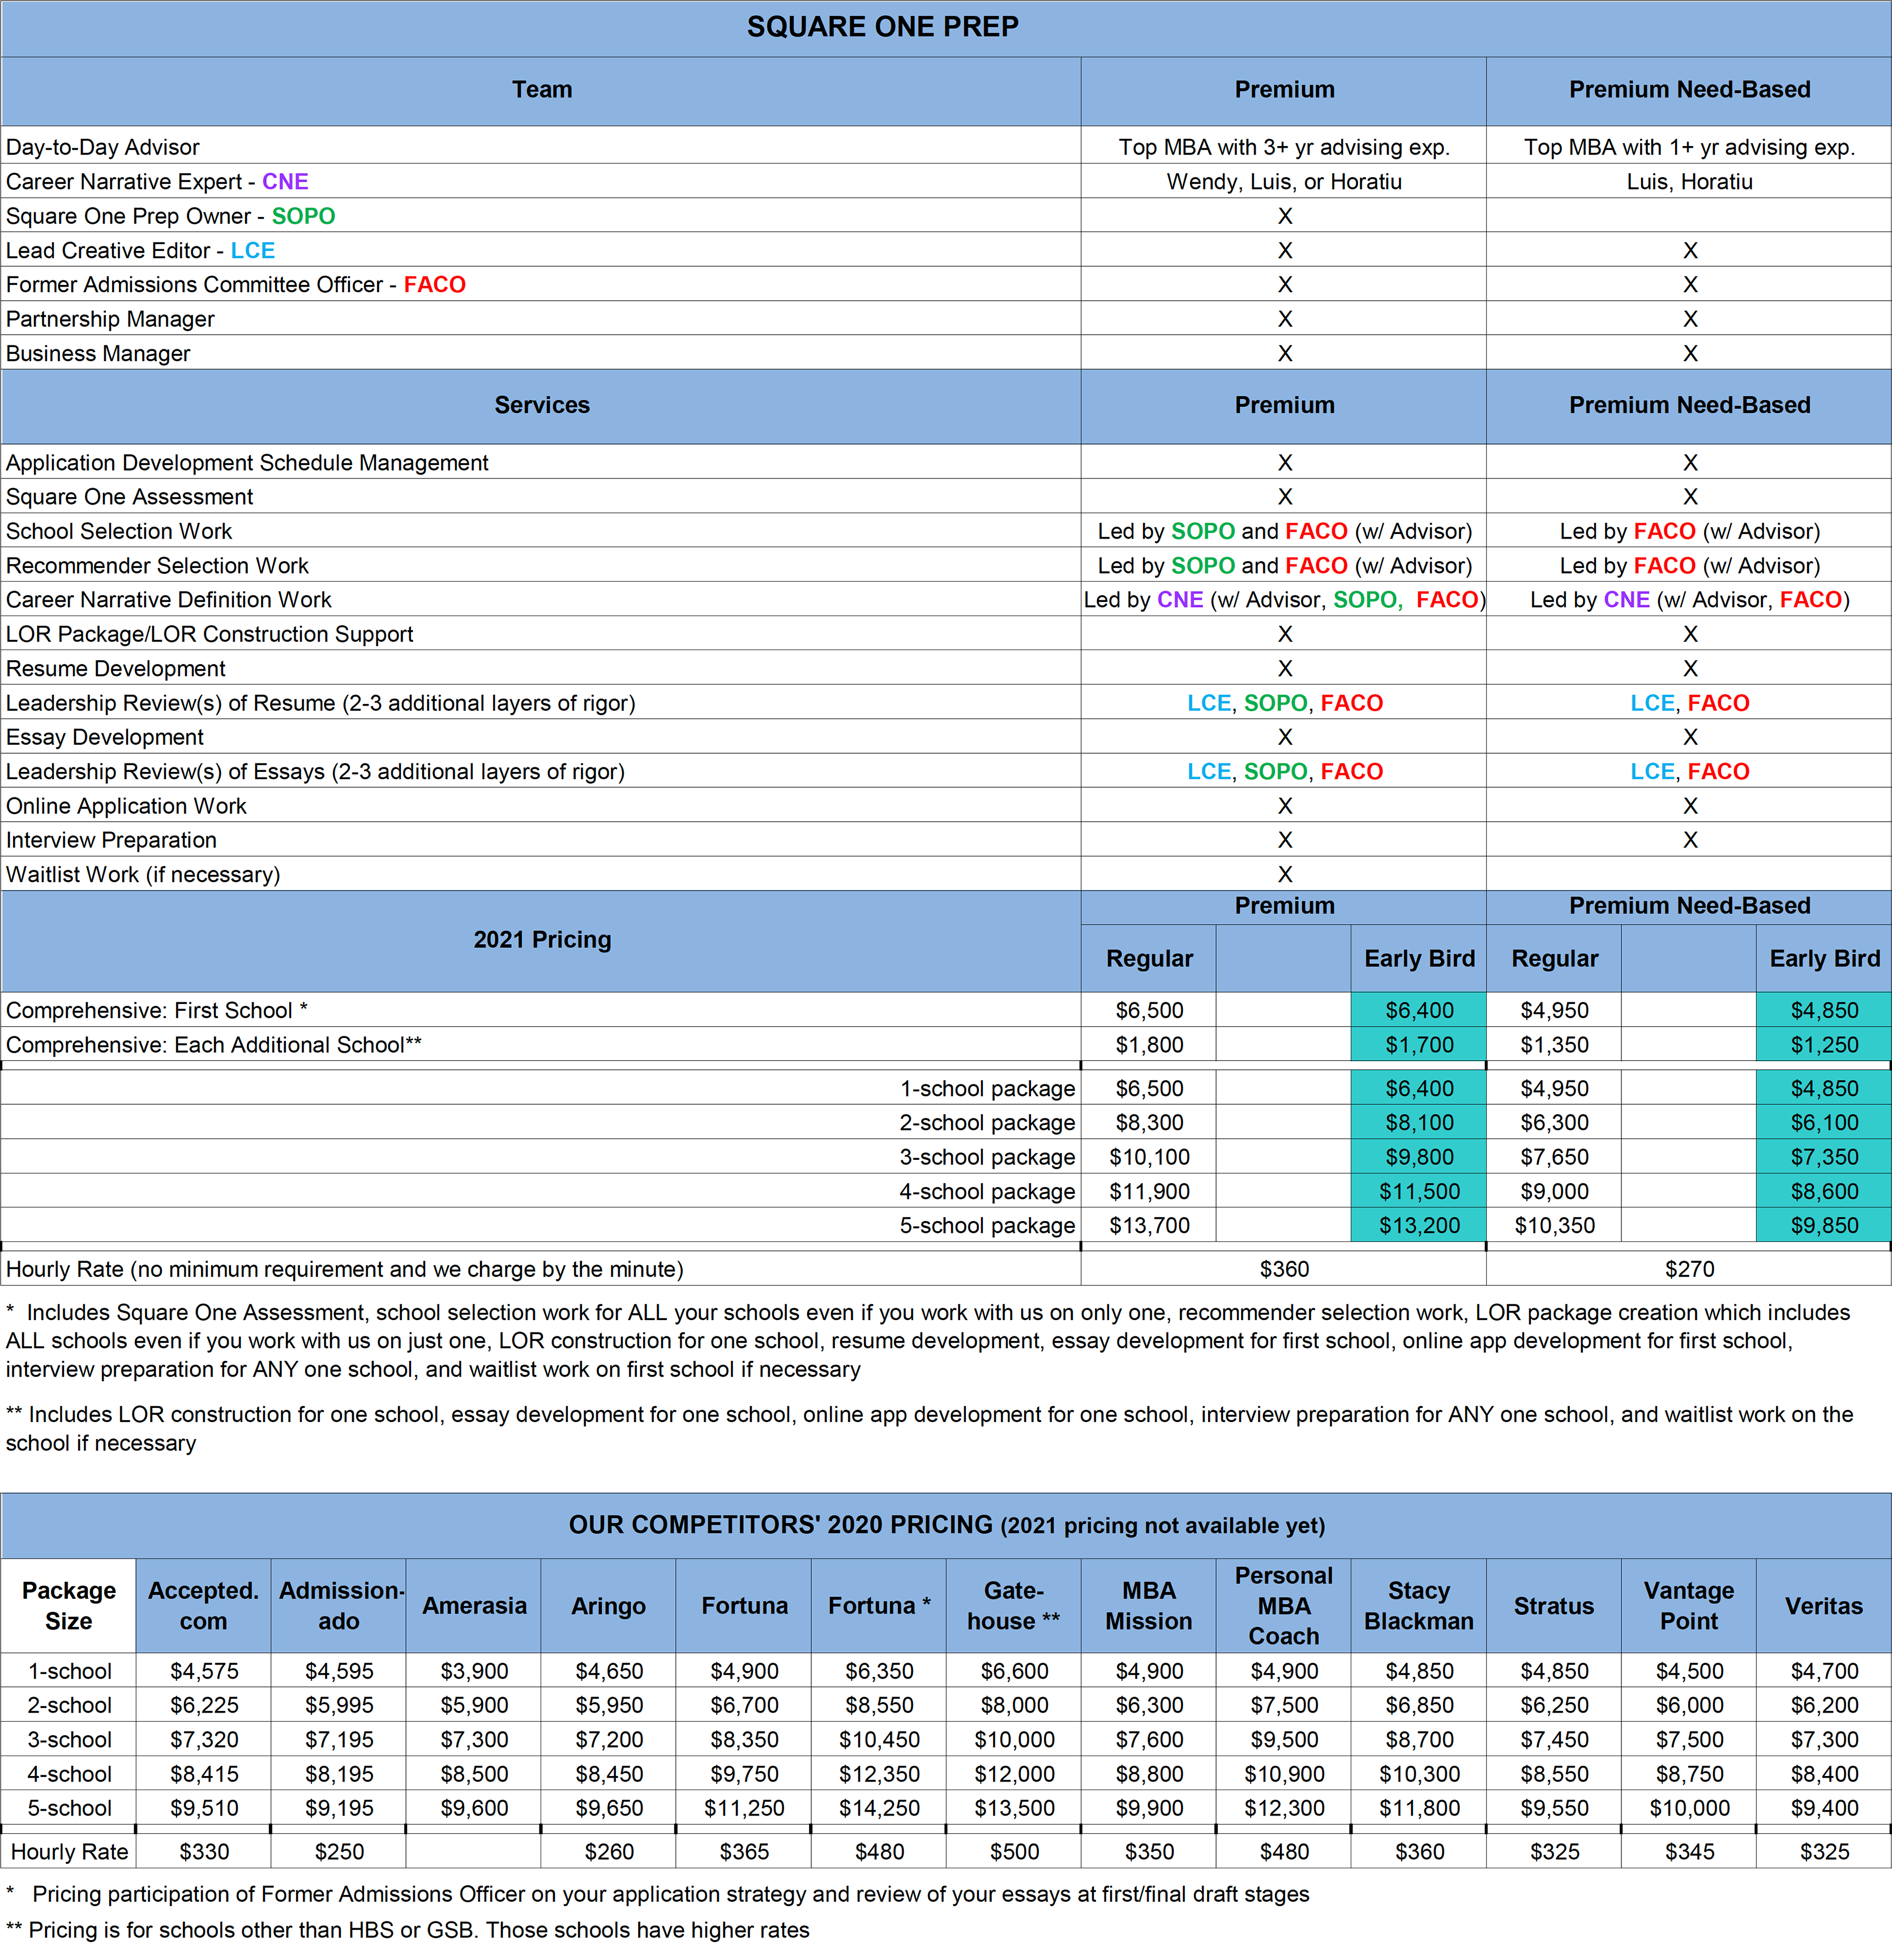This screenshot has width=1892, height=1960.
Task: Select the $6,500 Premium Regular first school price
Action: [1149, 1010]
